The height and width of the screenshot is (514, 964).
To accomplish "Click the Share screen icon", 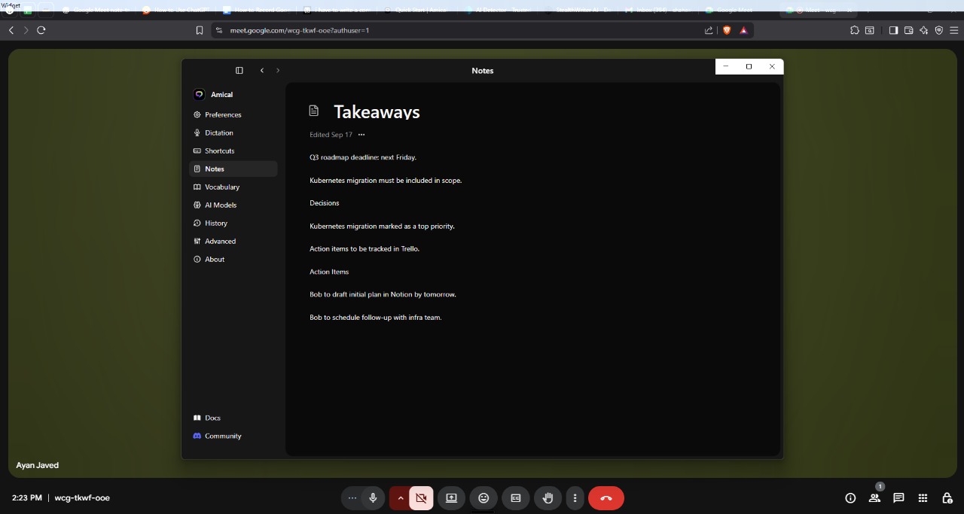I will (x=451, y=498).
